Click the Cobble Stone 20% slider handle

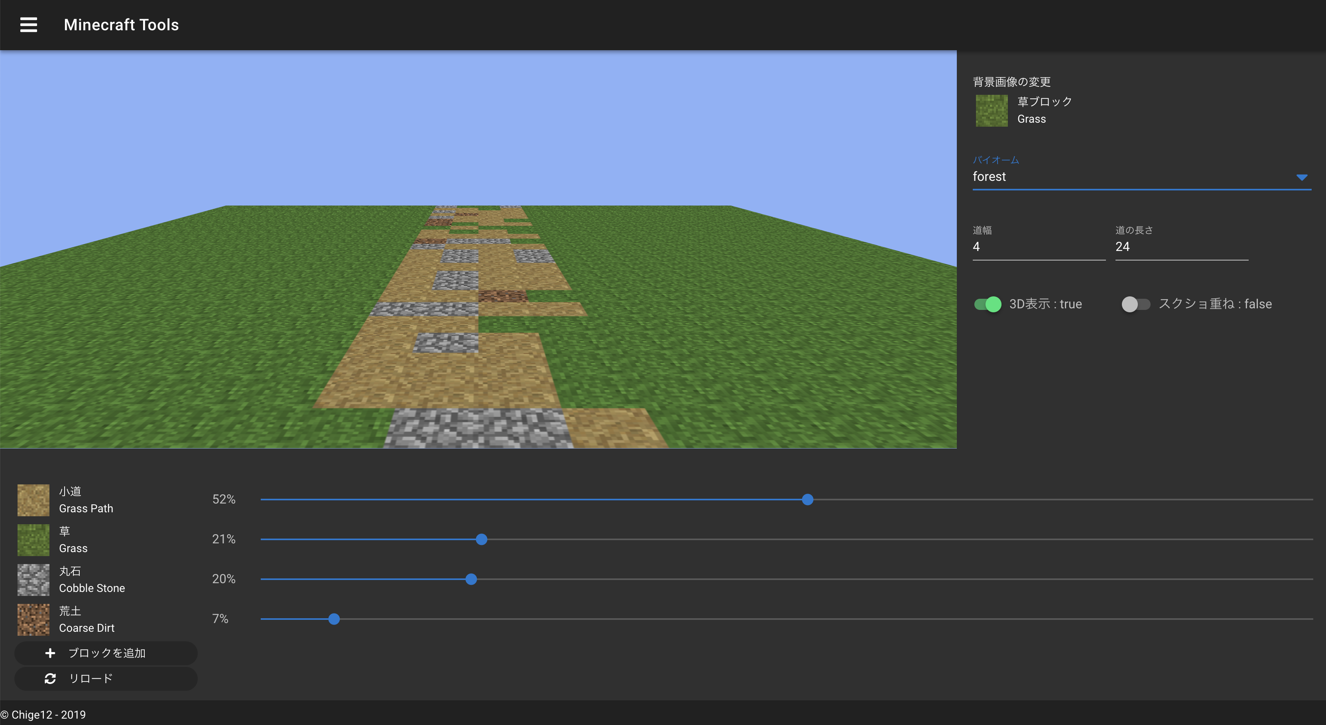(471, 580)
